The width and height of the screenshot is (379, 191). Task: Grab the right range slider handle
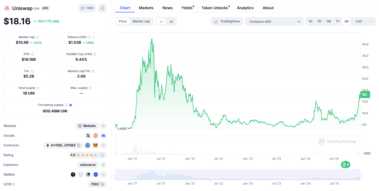pos(360,175)
